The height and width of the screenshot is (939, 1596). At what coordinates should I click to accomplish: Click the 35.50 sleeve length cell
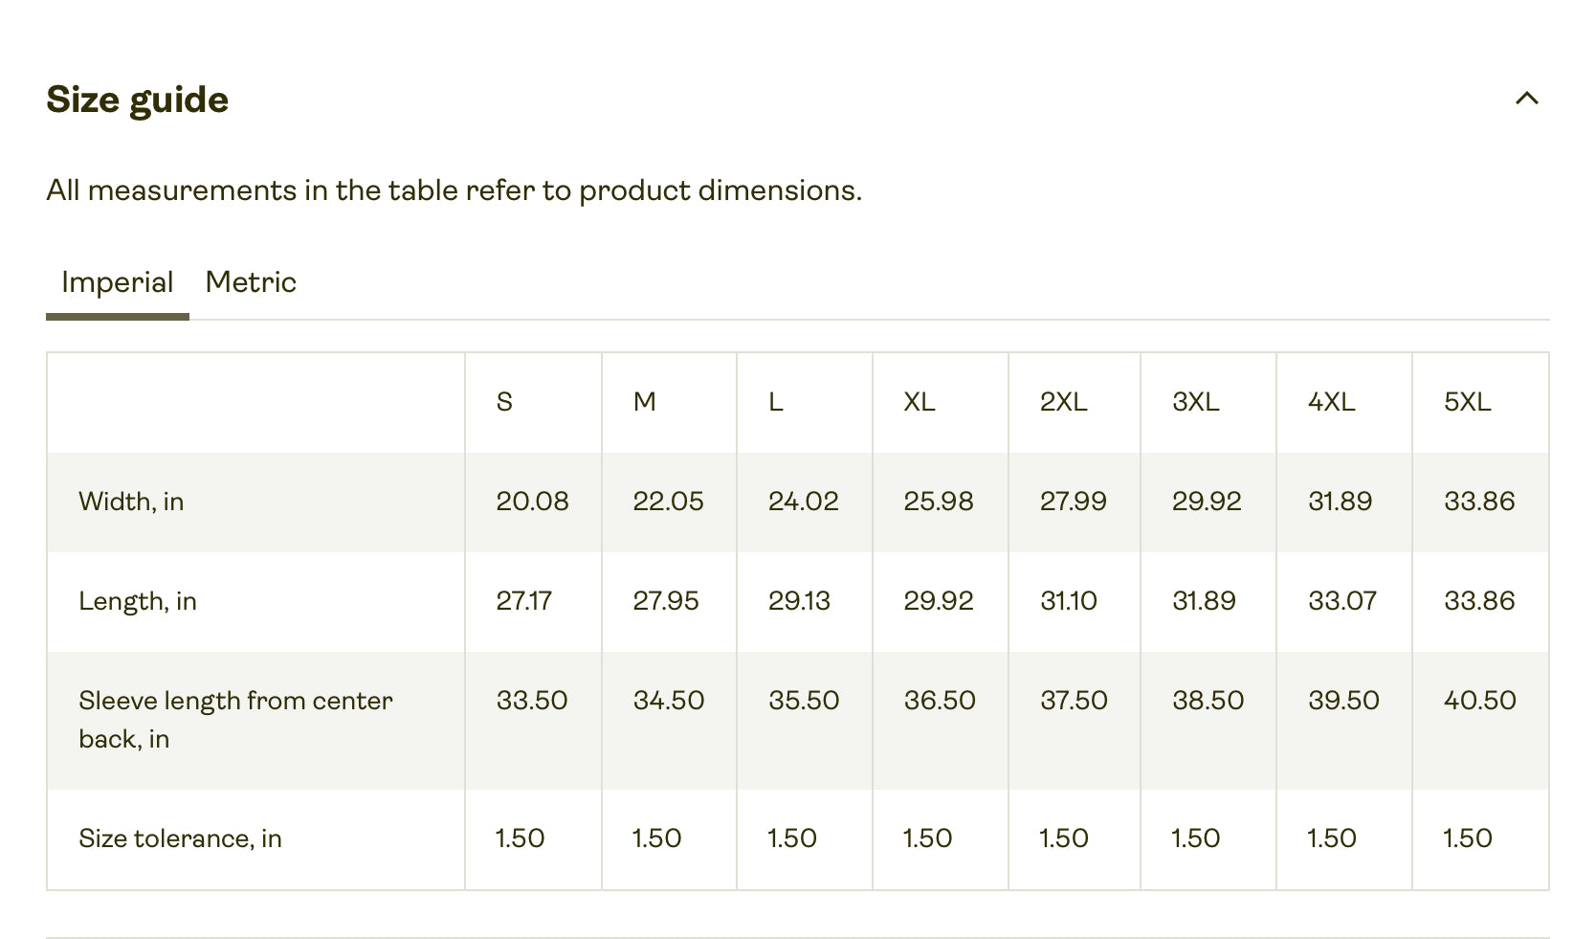804,701
